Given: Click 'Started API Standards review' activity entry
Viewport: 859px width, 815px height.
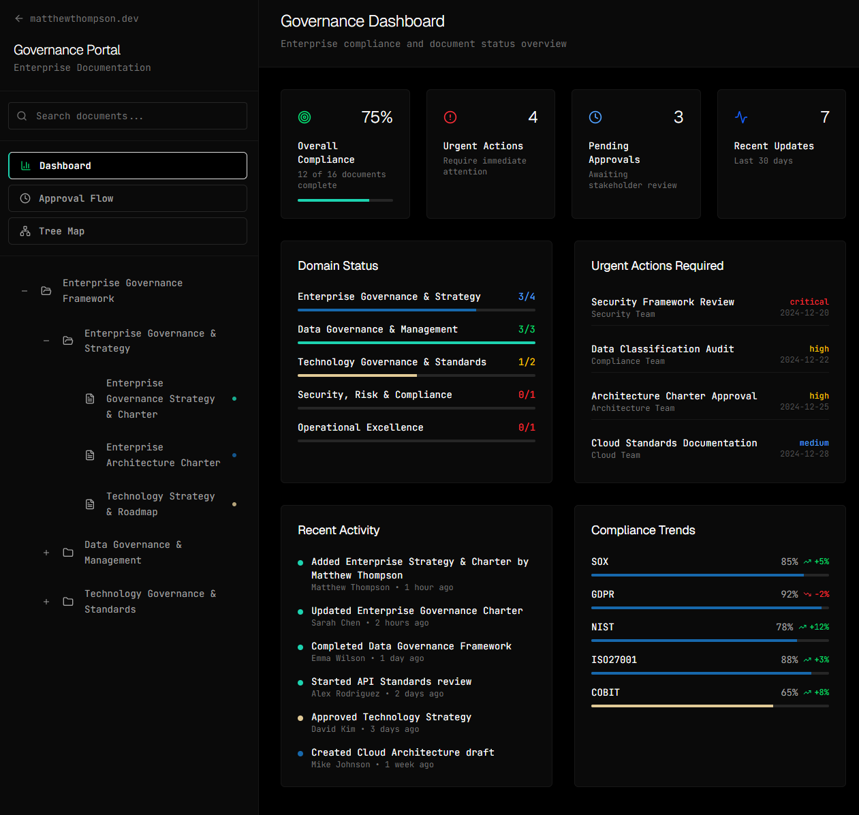Looking at the screenshot, I should click(x=416, y=687).
